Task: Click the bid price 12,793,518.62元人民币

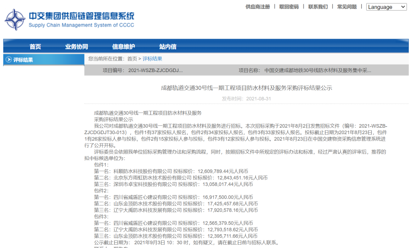Action: click(232, 230)
